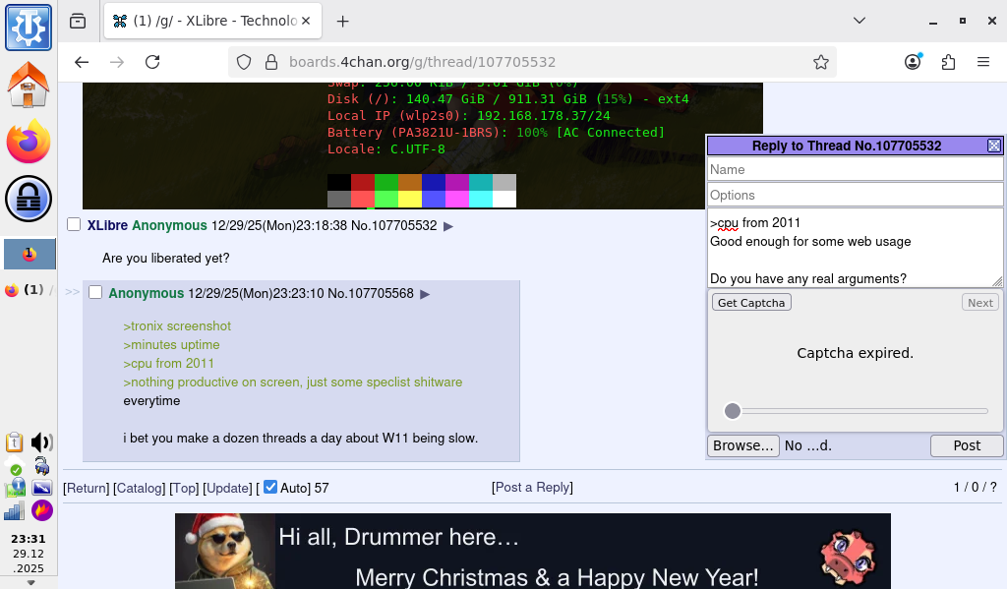Toggle the Auto update checkbox

coord(270,487)
